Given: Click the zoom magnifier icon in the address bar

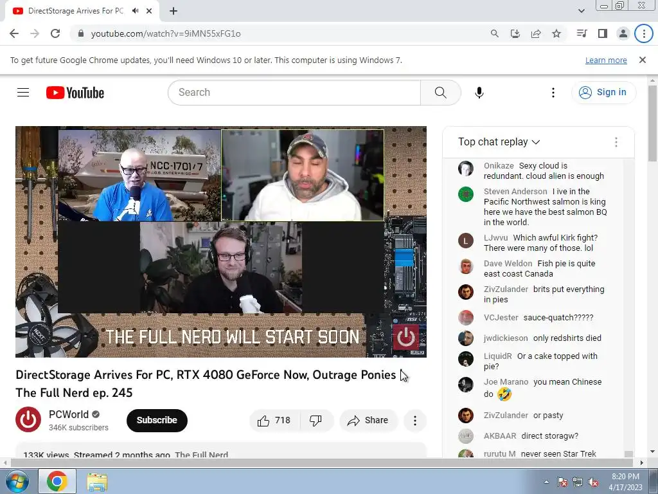Looking at the screenshot, I should (494, 33).
